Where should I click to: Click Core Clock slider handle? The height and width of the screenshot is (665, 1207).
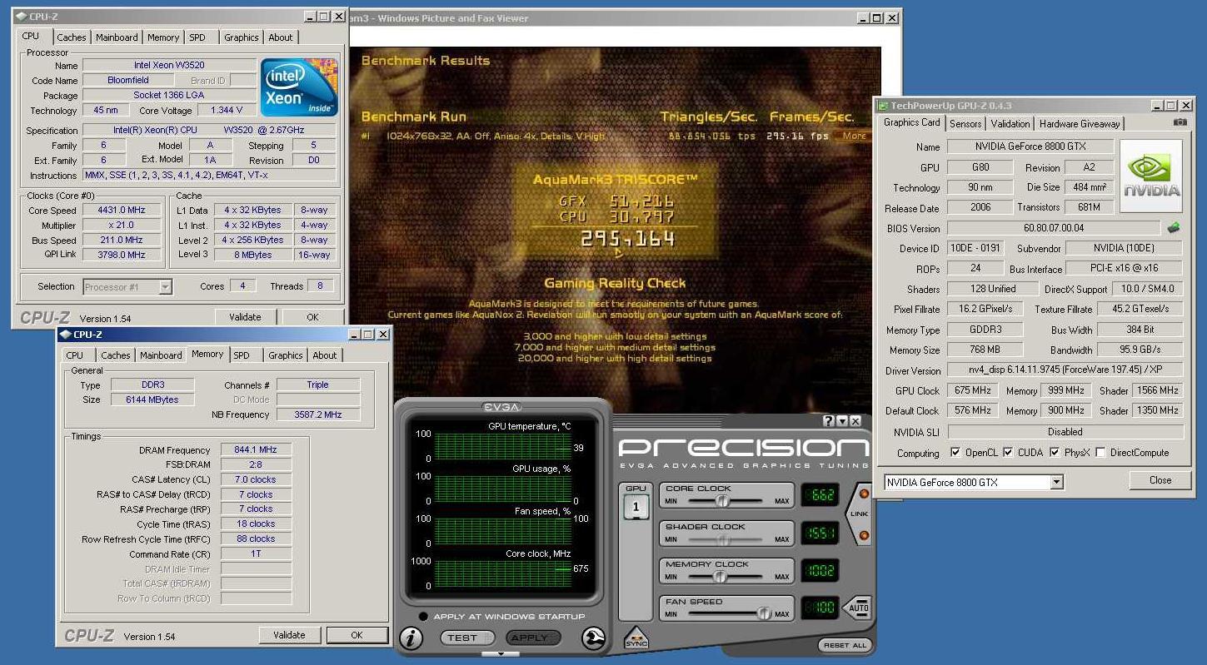[x=722, y=500]
